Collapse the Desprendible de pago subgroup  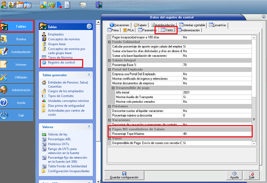[x=113, y=88]
